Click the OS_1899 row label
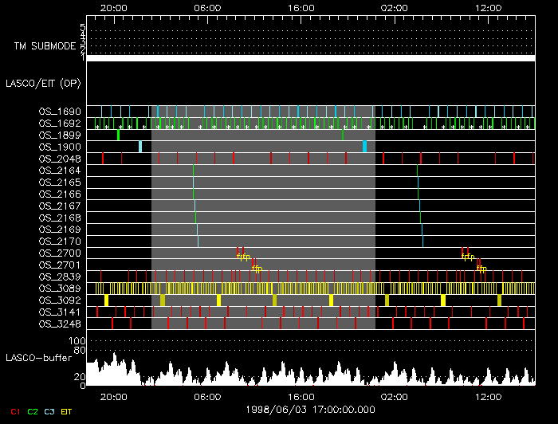 coord(60,135)
